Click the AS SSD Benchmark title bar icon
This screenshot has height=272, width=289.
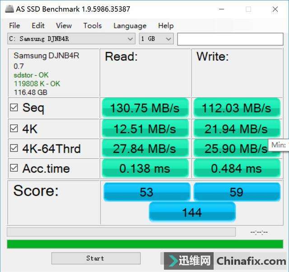[9, 9]
